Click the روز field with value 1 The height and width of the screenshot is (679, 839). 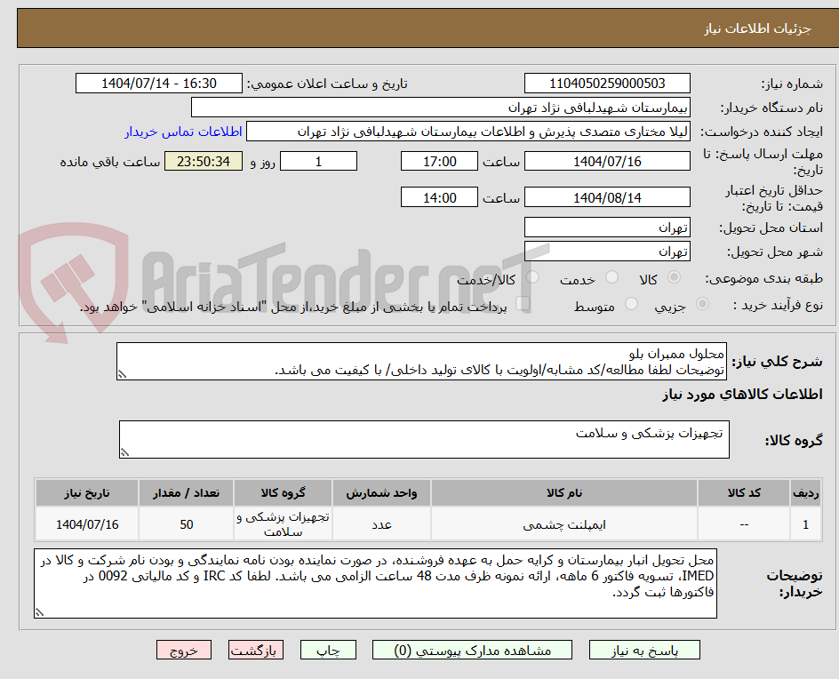[x=318, y=161]
